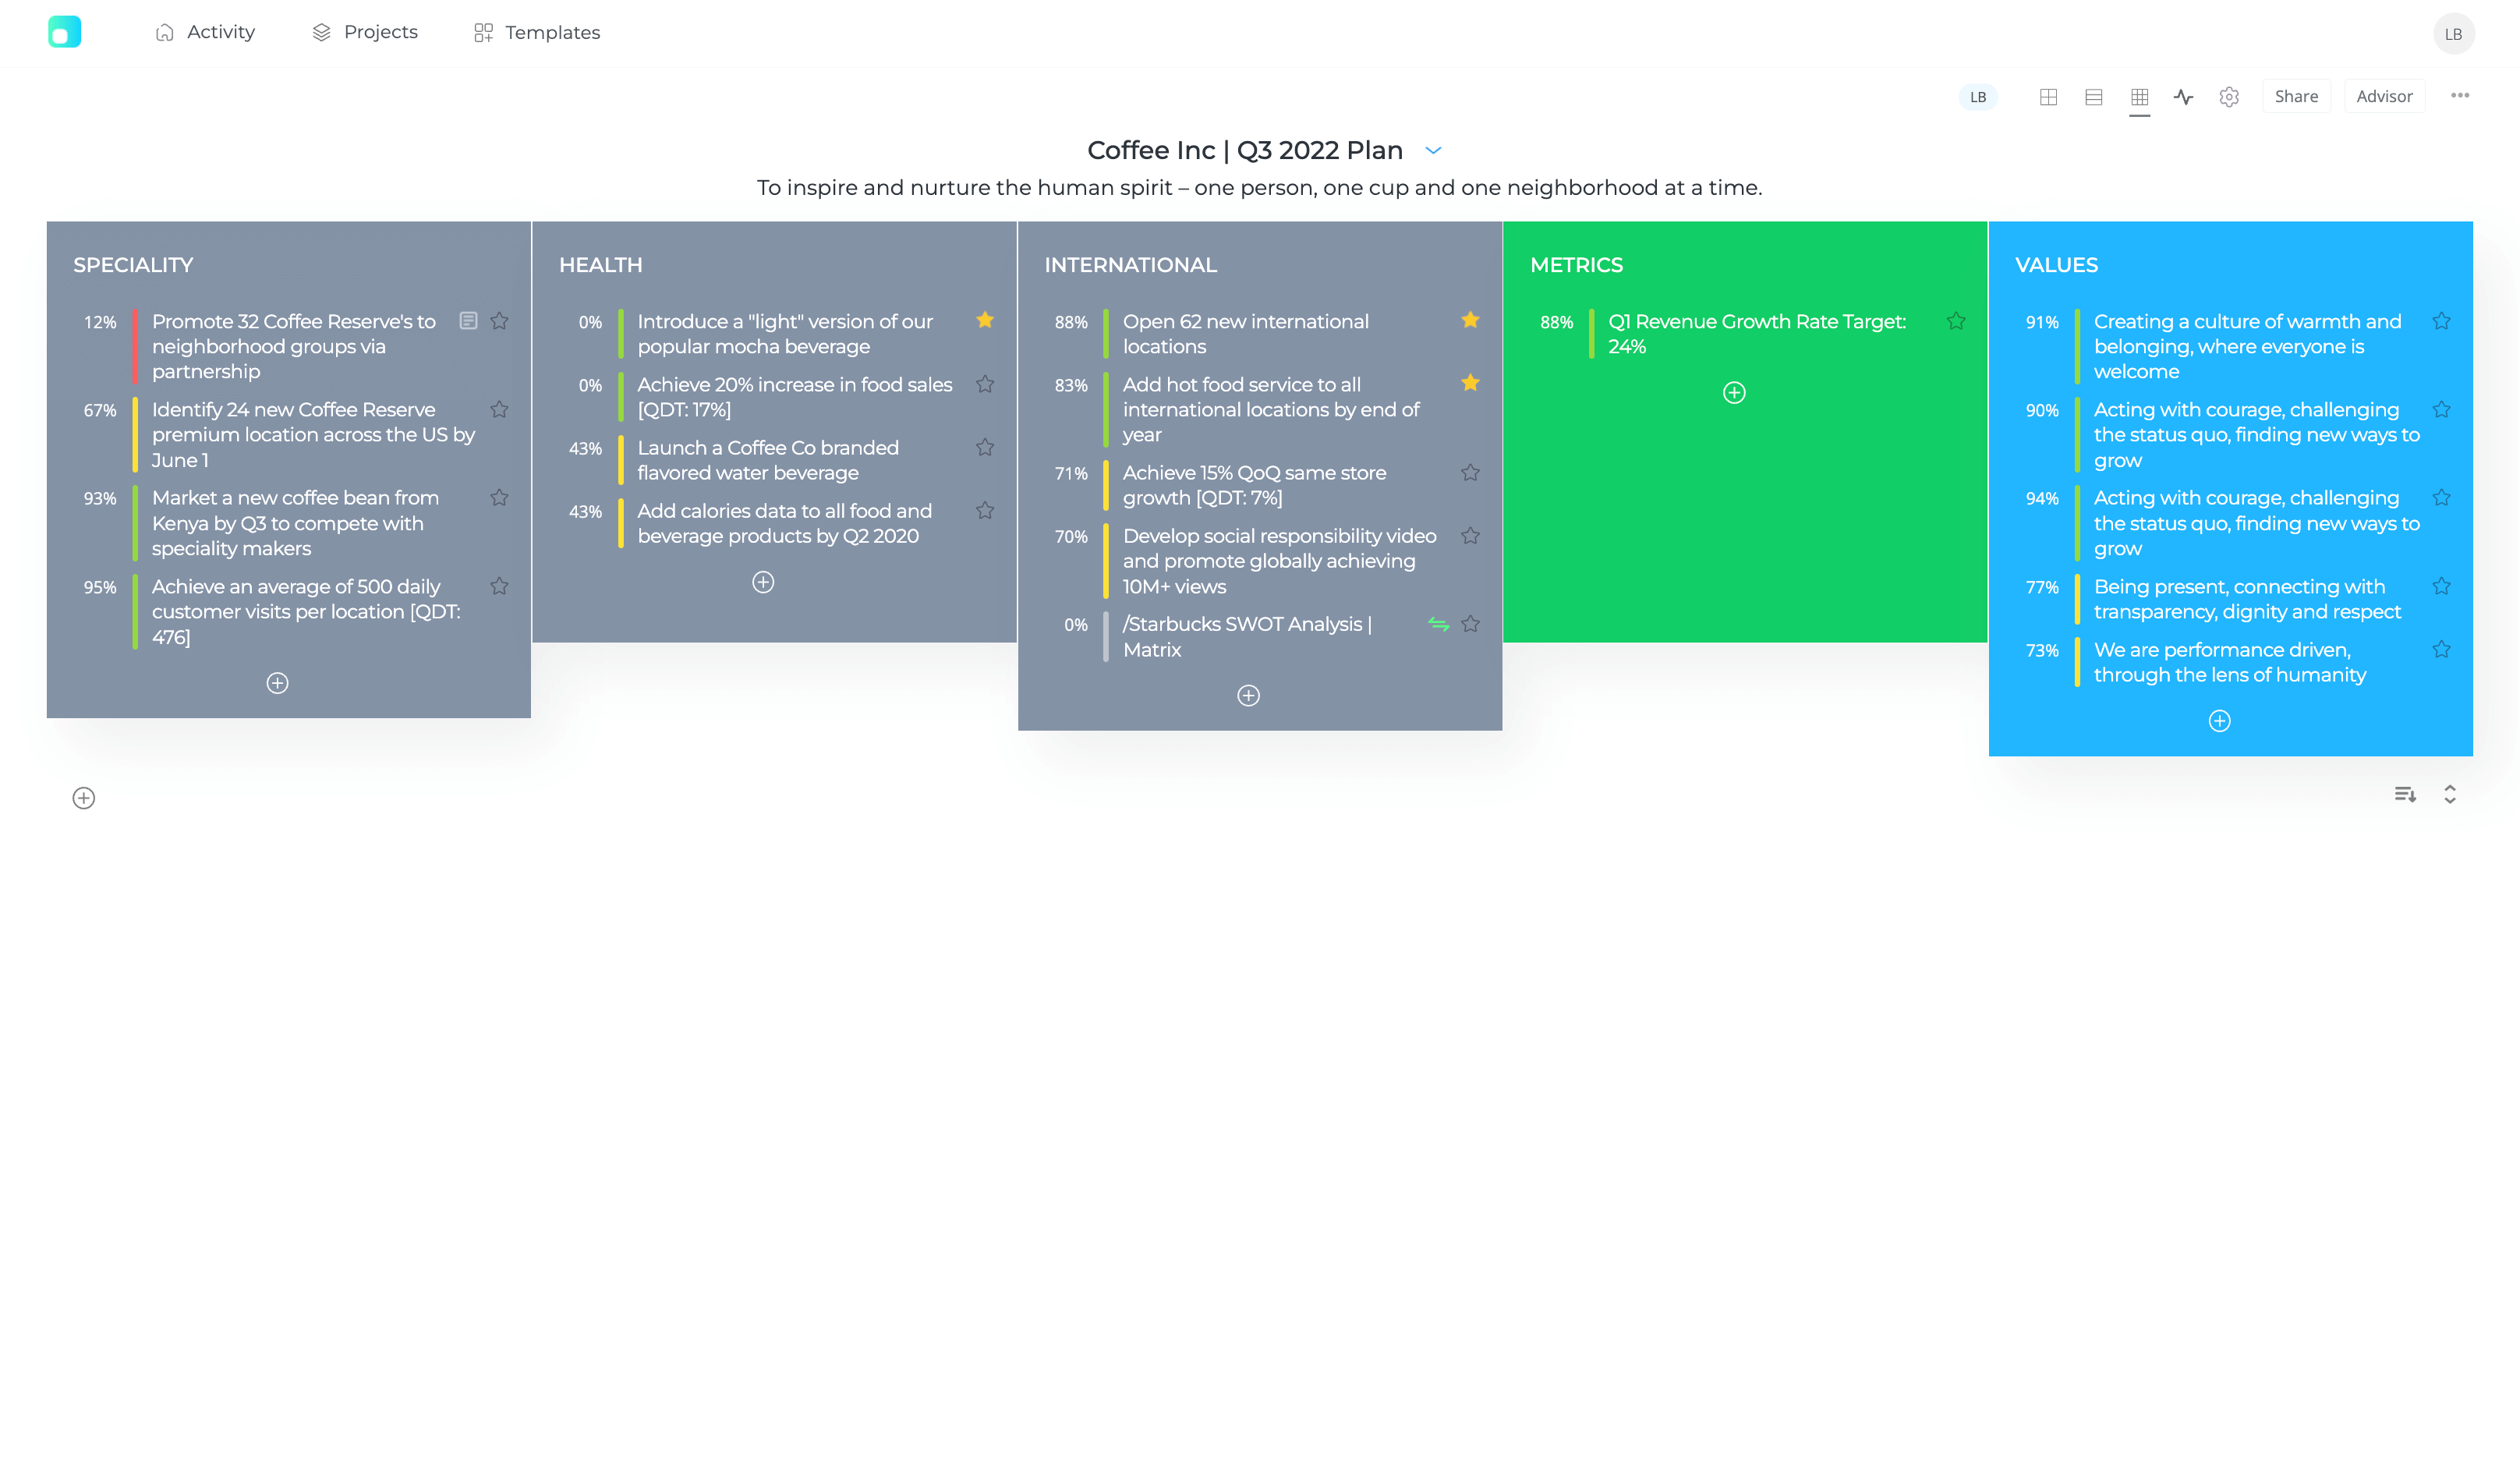Click the more options ellipsis menu
Viewport: 2520px width, 1466px height.
click(2461, 96)
